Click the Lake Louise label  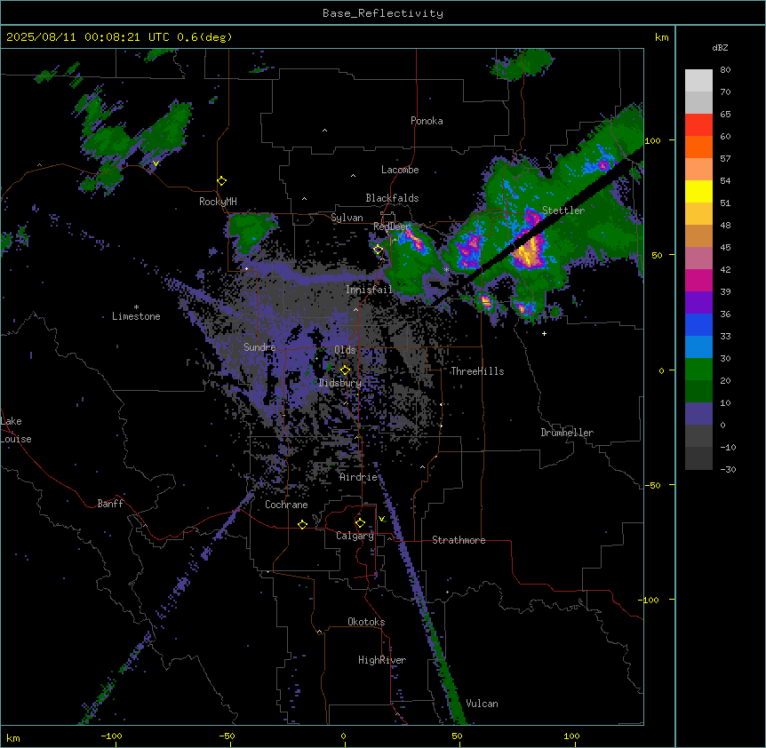point(16,430)
